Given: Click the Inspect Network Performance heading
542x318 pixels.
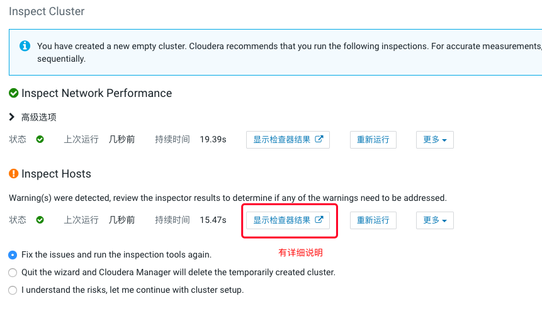Looking at the screenshot, I should pyautogui.click(x=96, y=93).
